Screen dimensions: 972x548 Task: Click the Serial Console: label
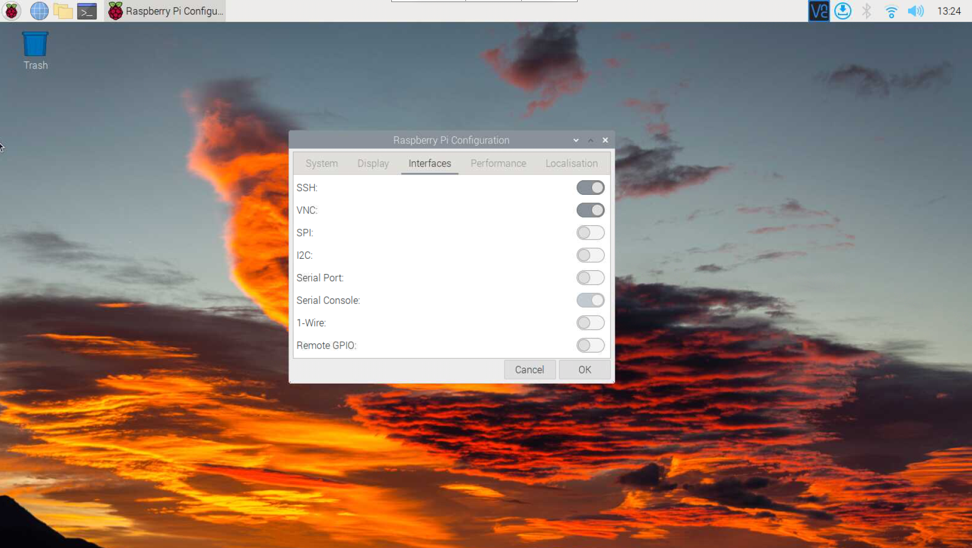pos(328,300)
